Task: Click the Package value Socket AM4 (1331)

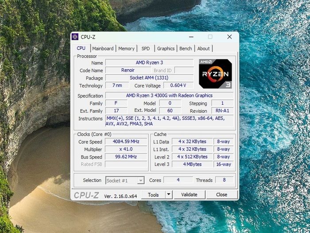Action: (x=149, y=78)
